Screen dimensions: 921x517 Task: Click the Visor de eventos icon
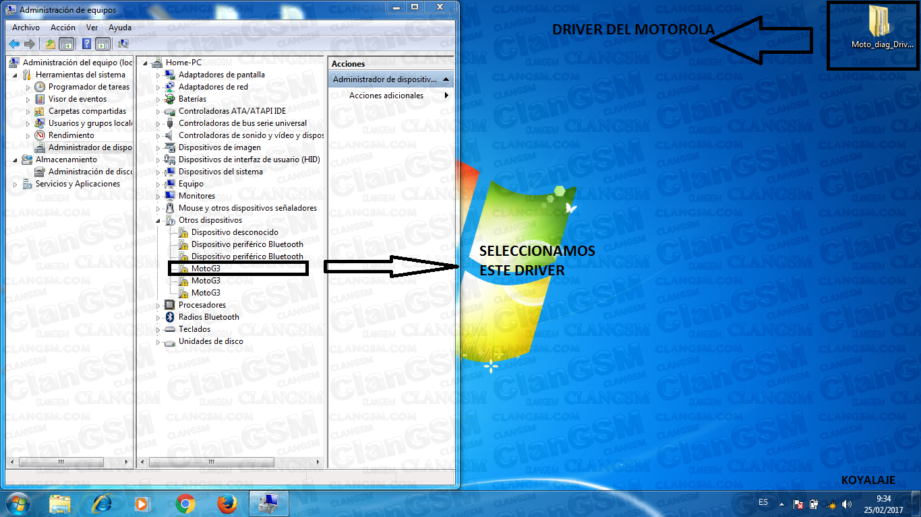(40, 99)
